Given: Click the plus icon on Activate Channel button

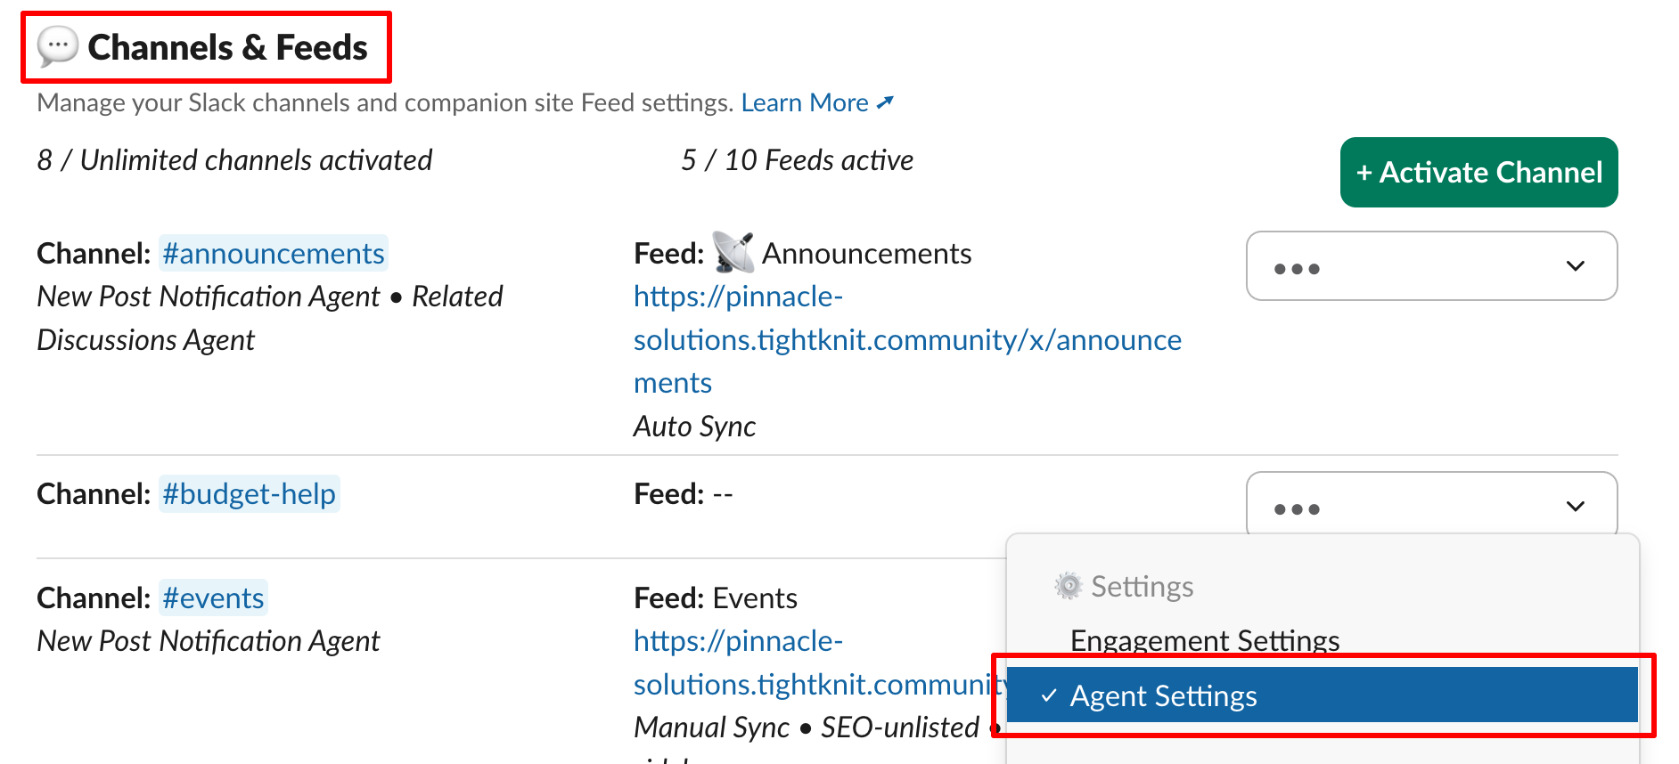Looking at the screenshot, I should click(1365, 172).
